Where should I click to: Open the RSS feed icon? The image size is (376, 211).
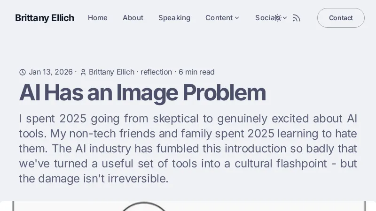click(x=296, y=18)
